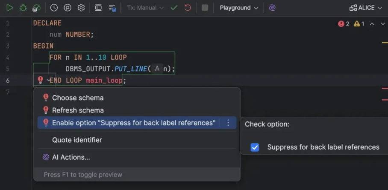Toggle the Suppress for back label references checkbox
This screenshot has height=190, width=388.
click(x=255, y=147)
